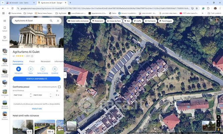
Task: Toggle the Livelli map layer switcher
Action: pyautogui.click(x=71, y=126)
